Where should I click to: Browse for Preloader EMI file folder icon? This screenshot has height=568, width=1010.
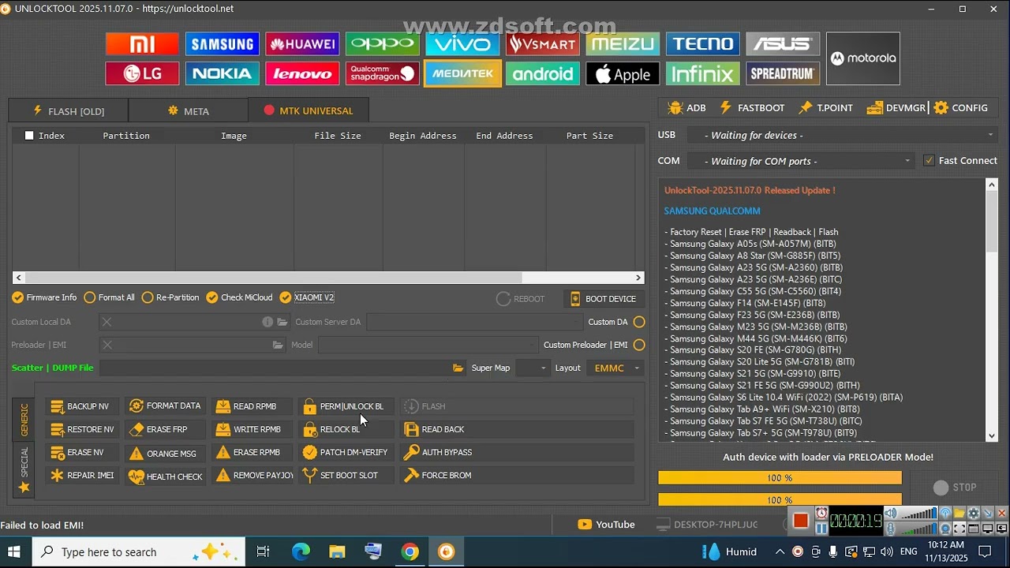[x=278, y=345]
